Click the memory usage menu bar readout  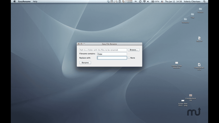coord(129,2)
